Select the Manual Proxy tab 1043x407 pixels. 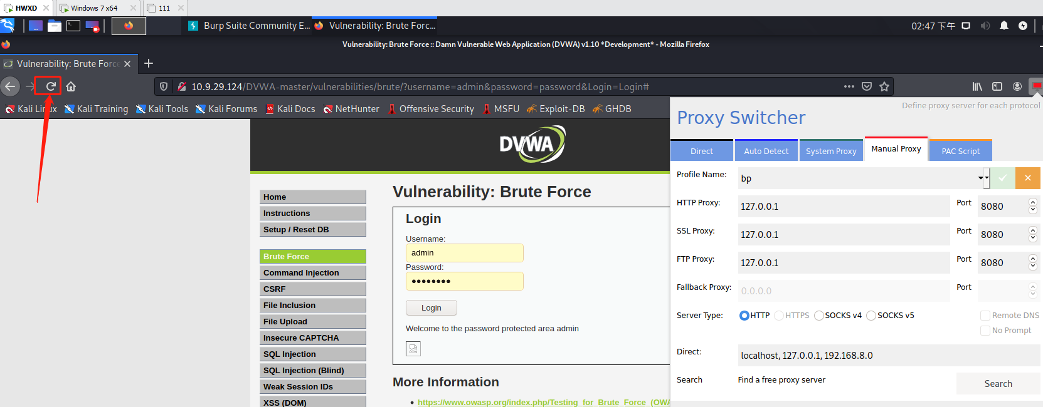[896, 149]
